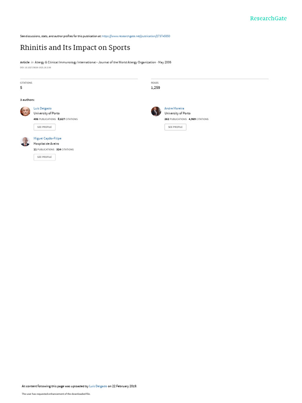302x403 pixels.
Task: Click Luis Delgado's profile photo
Action: pos(25,111)
